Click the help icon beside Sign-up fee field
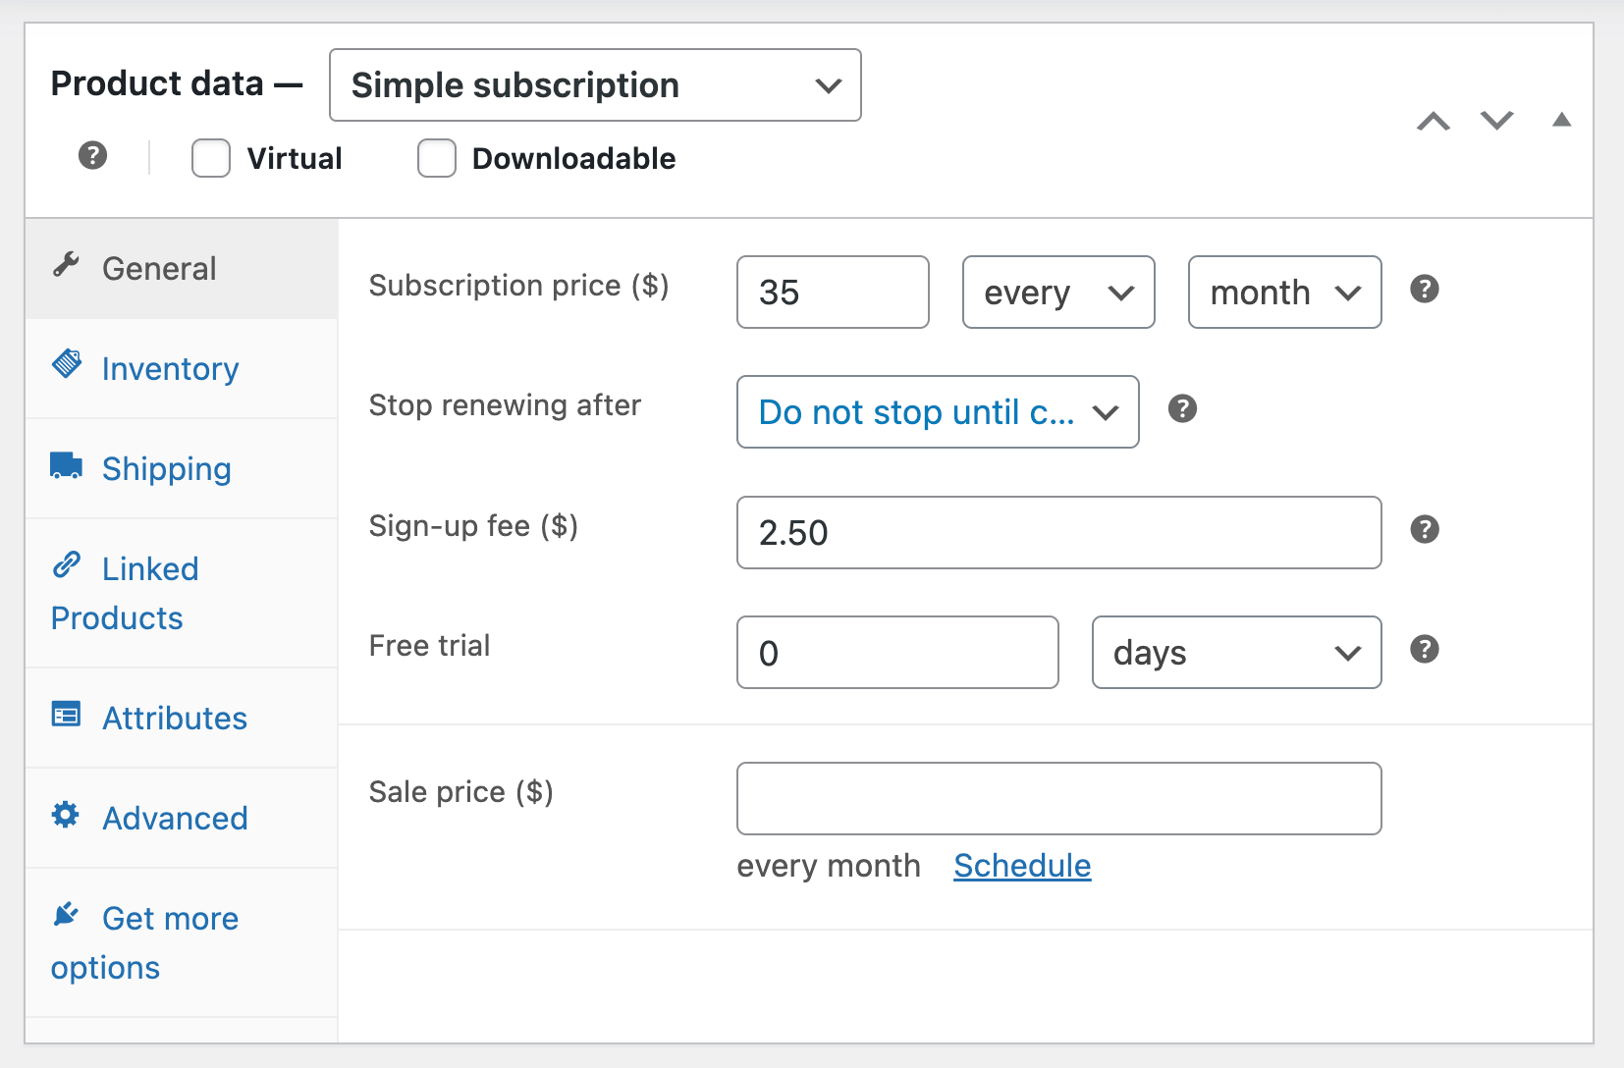Viewport: 1624px width, 1068px height. pyautogui.click(x=1425, y=529)
